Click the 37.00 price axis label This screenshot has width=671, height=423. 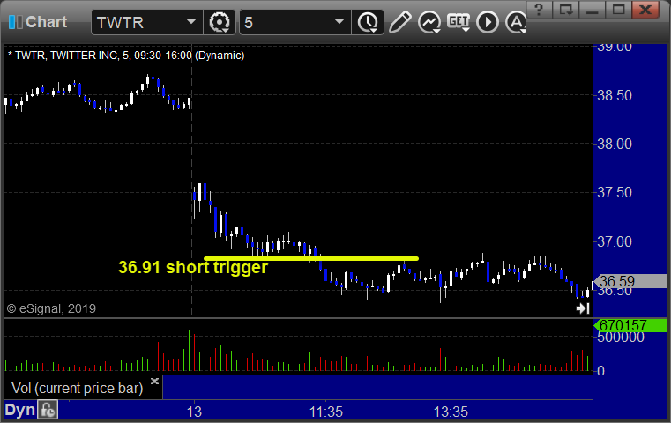pos(614,242)
